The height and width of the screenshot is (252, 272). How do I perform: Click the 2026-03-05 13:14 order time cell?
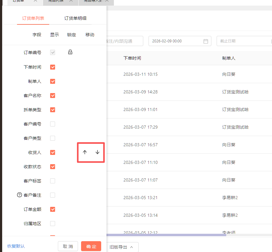140,215
